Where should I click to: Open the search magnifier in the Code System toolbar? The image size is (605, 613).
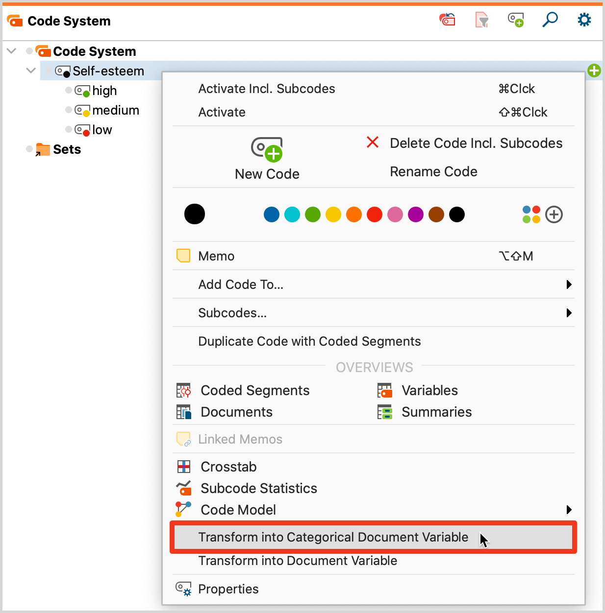pyautogui.click(x=550, y=20)
